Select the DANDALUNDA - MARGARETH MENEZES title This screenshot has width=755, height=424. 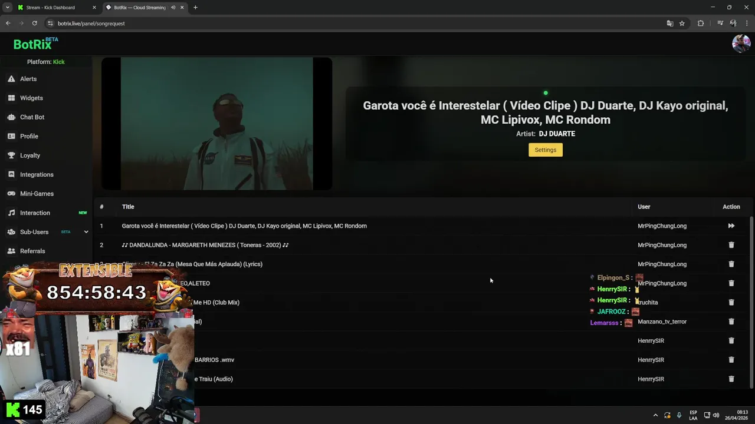(x=205, y=245)
